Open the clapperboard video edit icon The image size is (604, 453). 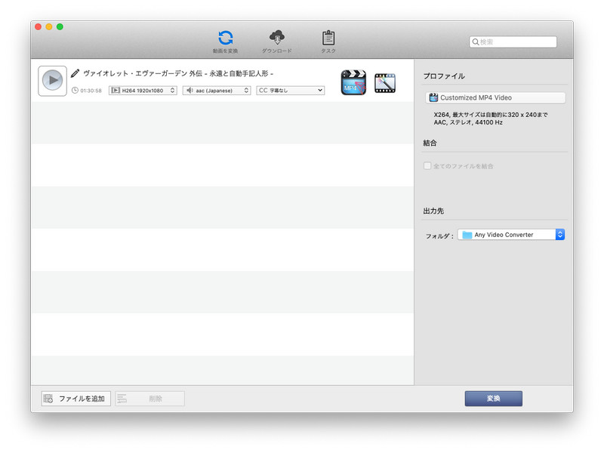pyautogui.click(x=385, y=82)
